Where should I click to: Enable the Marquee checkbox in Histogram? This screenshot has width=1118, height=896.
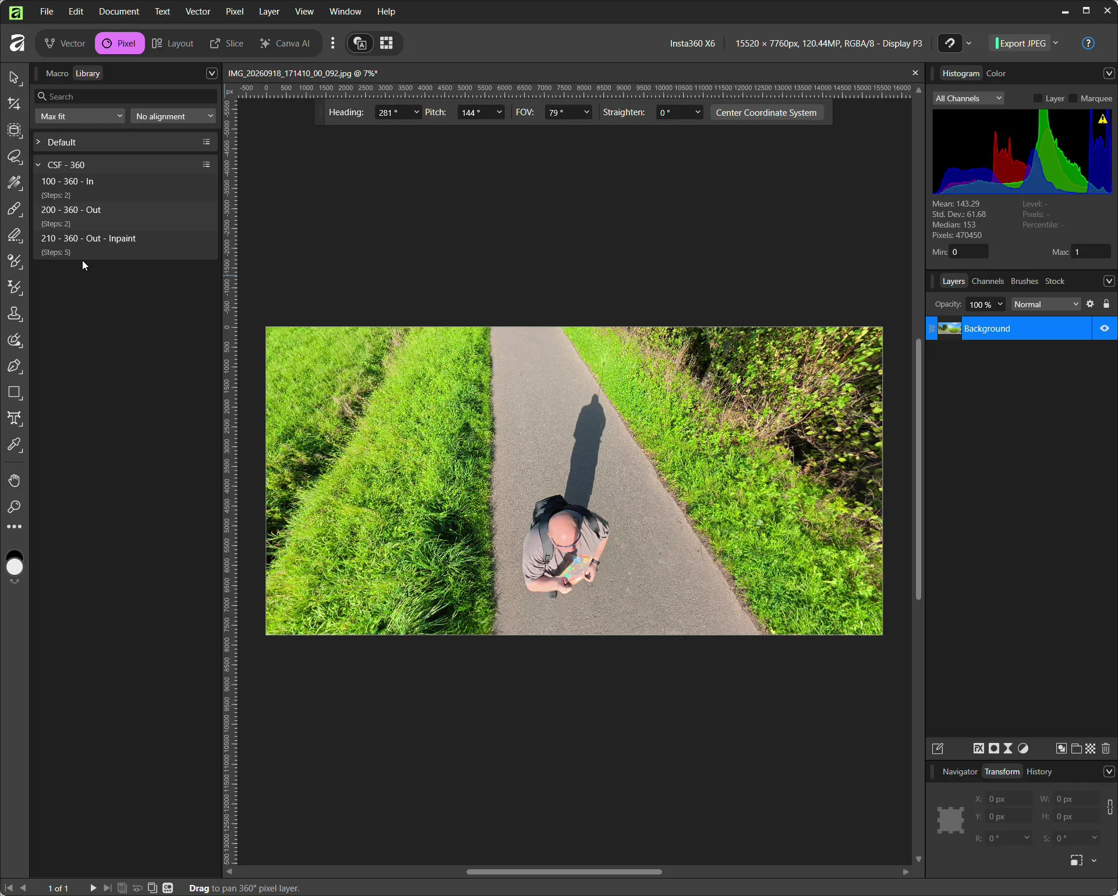click(x=1073, y=98)
